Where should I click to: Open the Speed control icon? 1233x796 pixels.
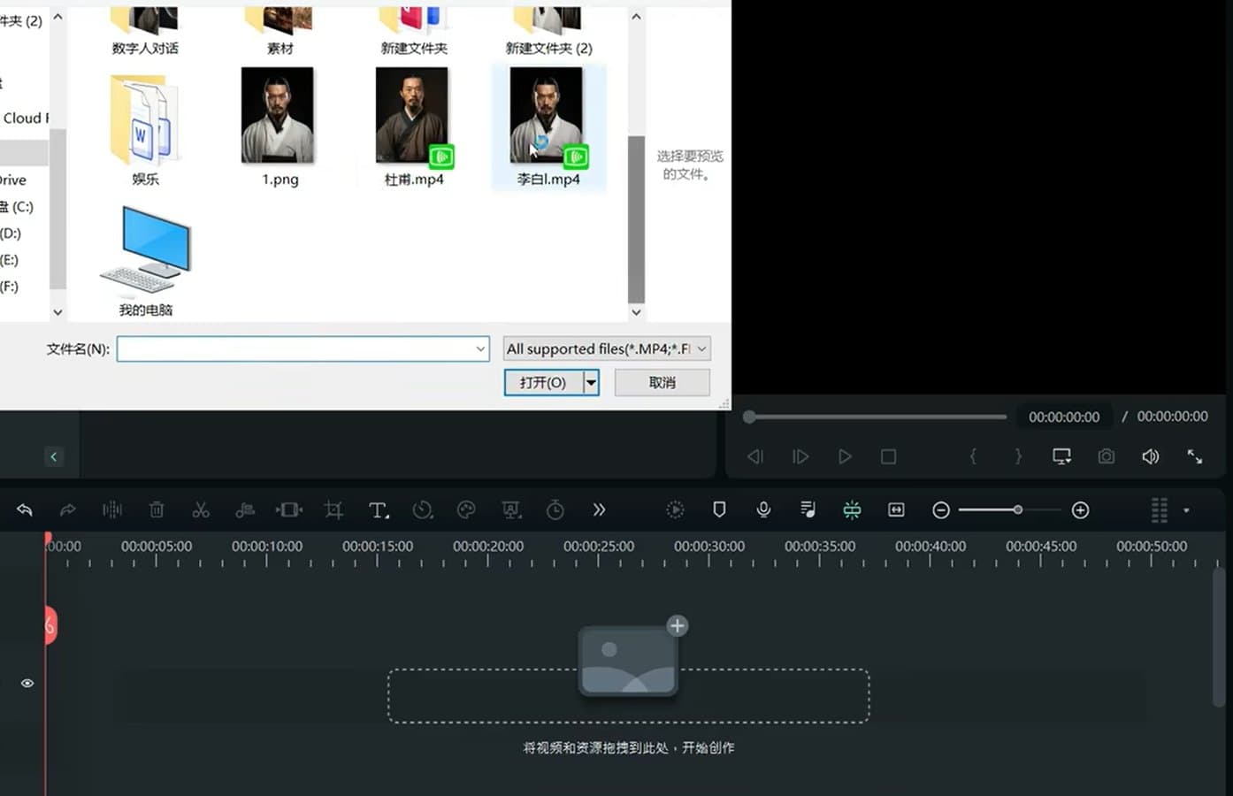(x=423, y=509)
